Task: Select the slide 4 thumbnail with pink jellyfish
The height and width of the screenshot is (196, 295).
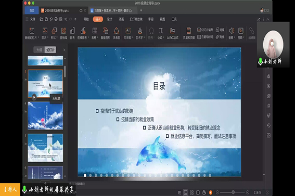Action: [x=45, y=116]
